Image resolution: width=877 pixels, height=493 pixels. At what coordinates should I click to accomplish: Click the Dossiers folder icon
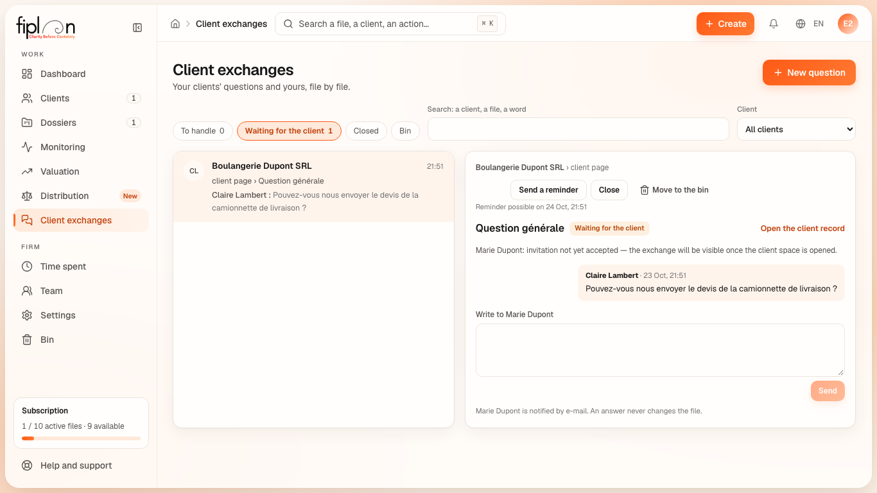pyautogui.click(x=27, y=123)
